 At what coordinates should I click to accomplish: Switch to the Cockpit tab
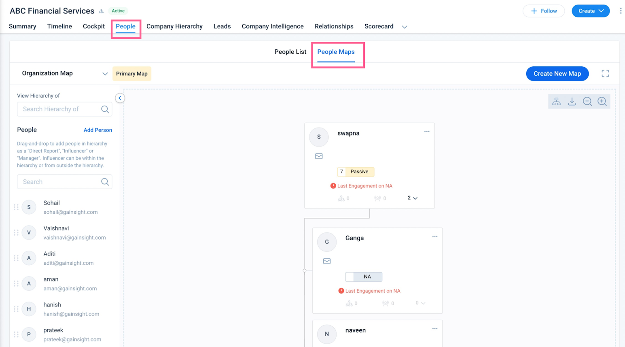pyautogui.click(x=94, y=26)
